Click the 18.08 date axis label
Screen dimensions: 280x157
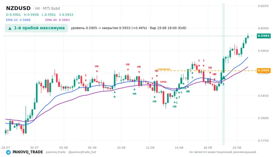click(208, 147)
